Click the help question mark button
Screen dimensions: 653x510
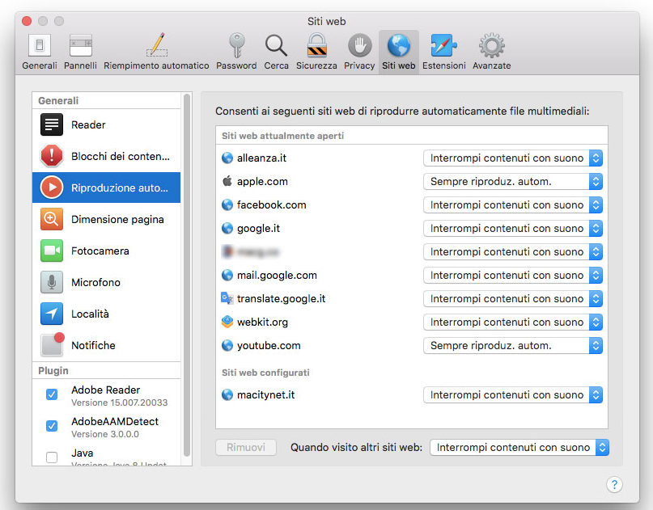click(613, 484)
